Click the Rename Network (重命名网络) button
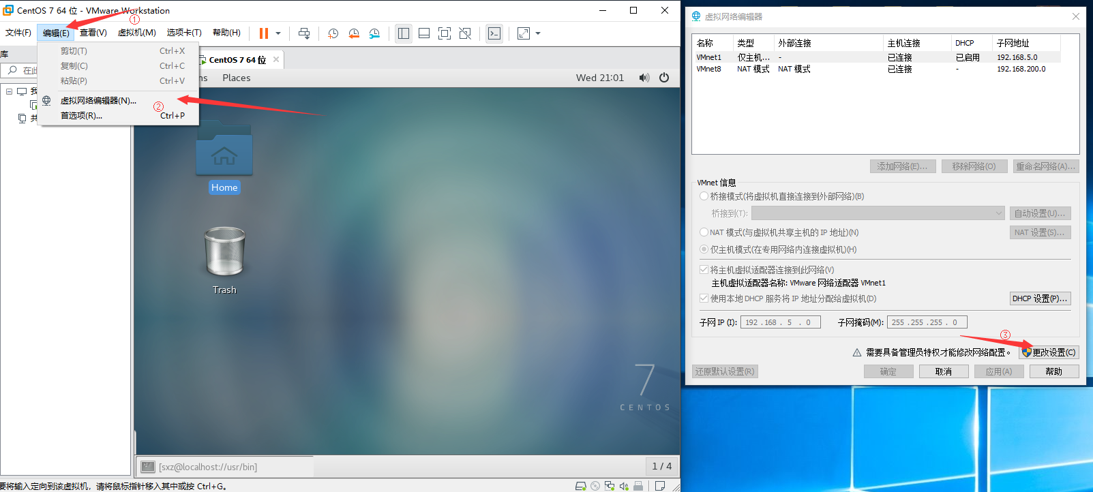 1046,166
